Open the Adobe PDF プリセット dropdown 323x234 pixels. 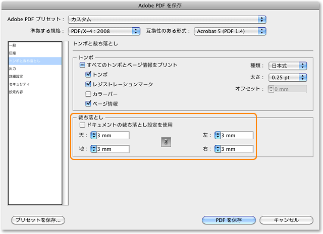click(x=167, y=19)
